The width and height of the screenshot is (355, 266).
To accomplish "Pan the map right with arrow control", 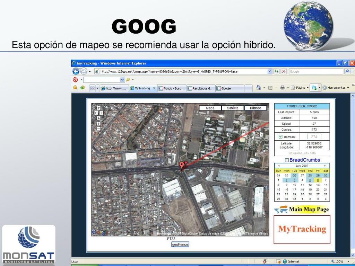I will [101, 113].
